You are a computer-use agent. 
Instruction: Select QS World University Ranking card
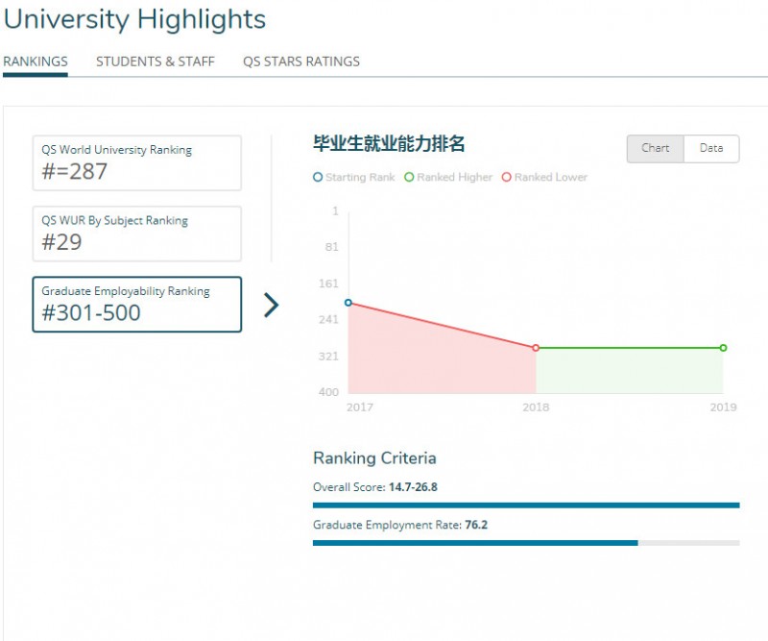(x=136, y=163)
